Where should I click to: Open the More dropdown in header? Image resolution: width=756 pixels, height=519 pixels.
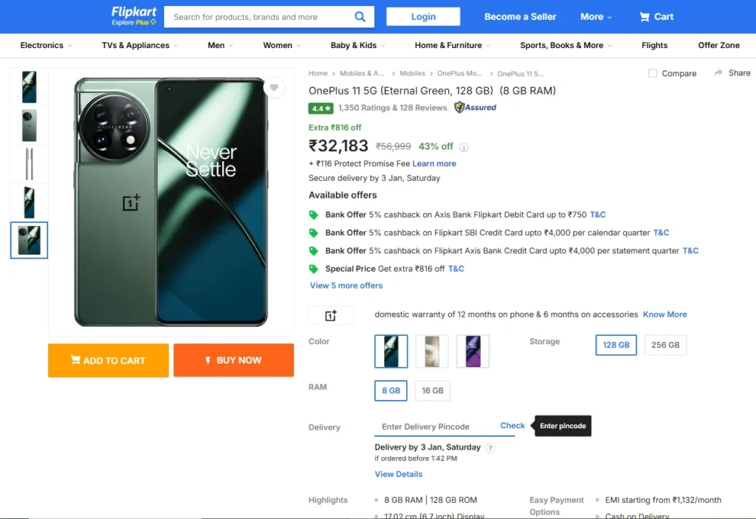[596, 16]
